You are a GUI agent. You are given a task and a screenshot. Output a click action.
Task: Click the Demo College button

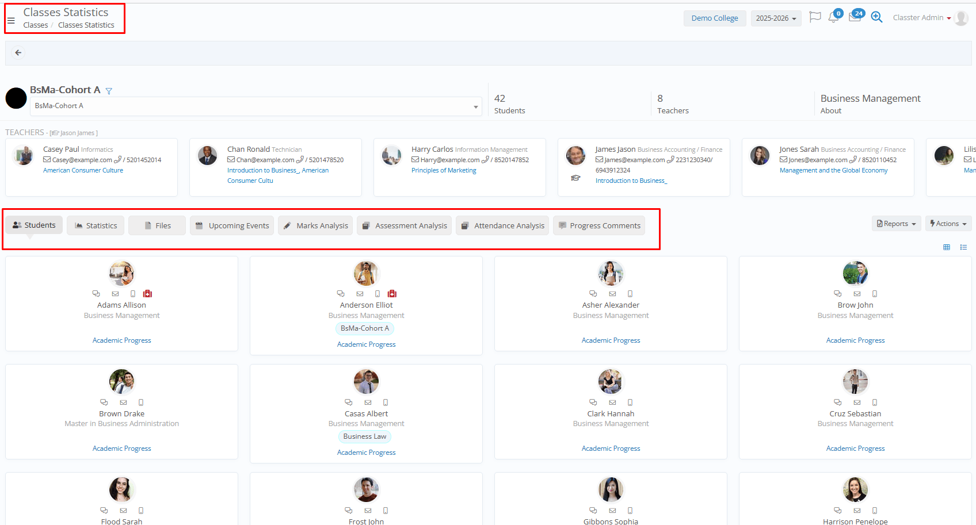[714, 18]
